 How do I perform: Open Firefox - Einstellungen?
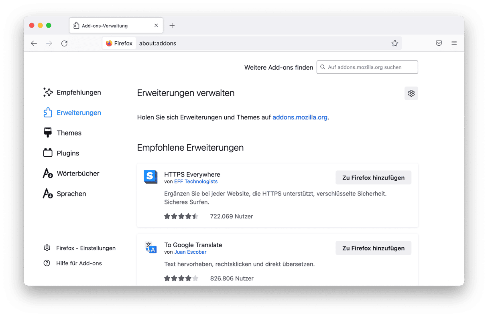86,248
